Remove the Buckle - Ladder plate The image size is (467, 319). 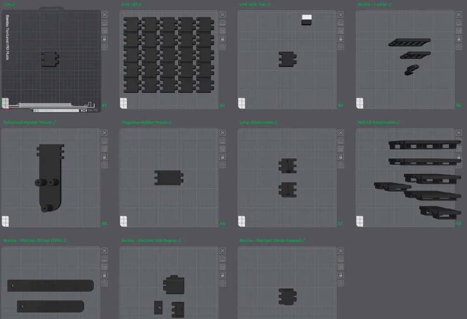click(x=459, y=14)
